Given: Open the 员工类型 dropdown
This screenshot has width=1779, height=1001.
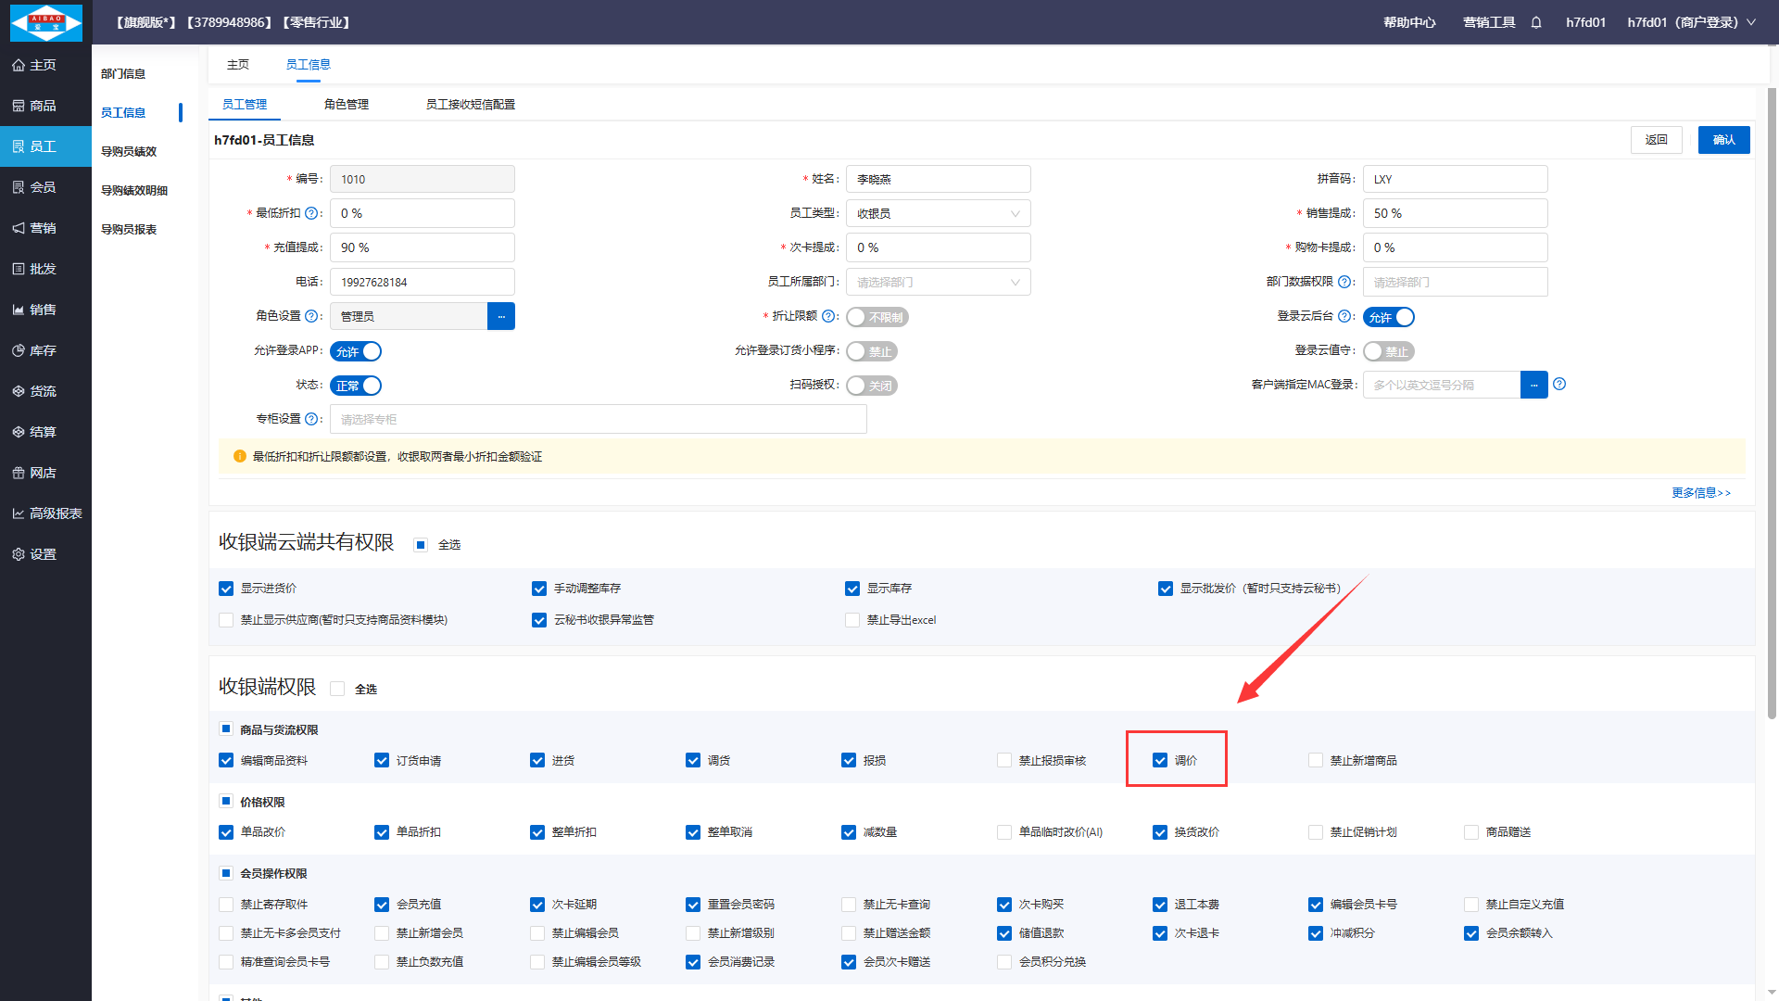Looking at the screenshot, I should (x=938, y=213).
